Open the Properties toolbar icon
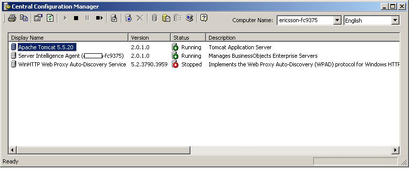Viewport: 409px width, 193px height. click(38, 18)
